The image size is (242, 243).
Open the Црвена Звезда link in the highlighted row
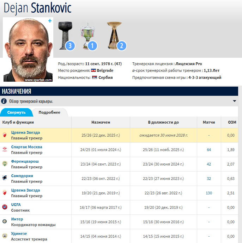point(25,132)
